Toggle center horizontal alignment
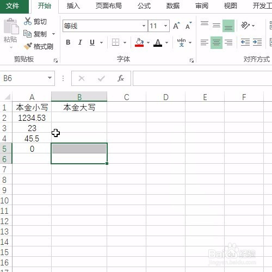 pos(217,42)
